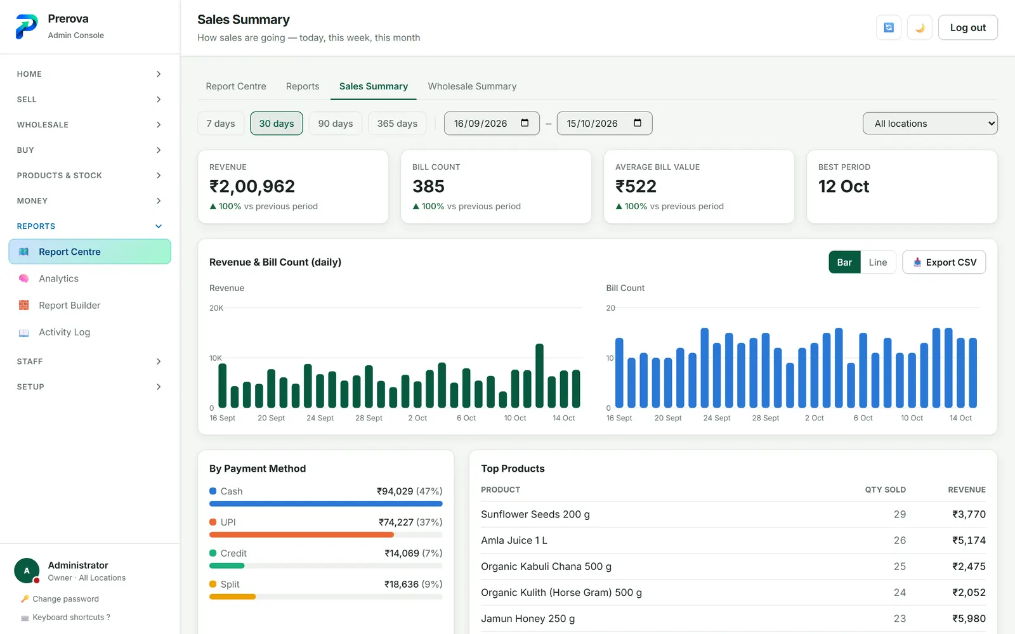Screen dimensions: 1015x634
Task: Click the Sunflower Seeds 200 g row
Action: [733, 514]
